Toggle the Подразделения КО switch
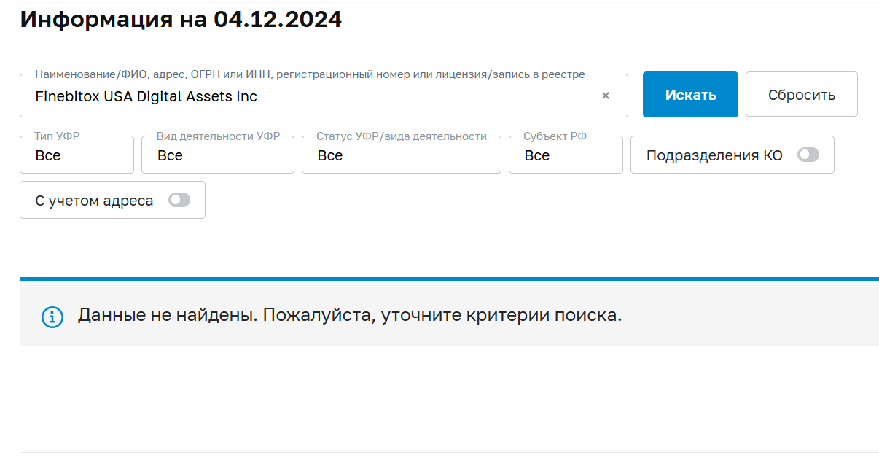This screenshot has width=879, height=466. click(x=808, y=155)
